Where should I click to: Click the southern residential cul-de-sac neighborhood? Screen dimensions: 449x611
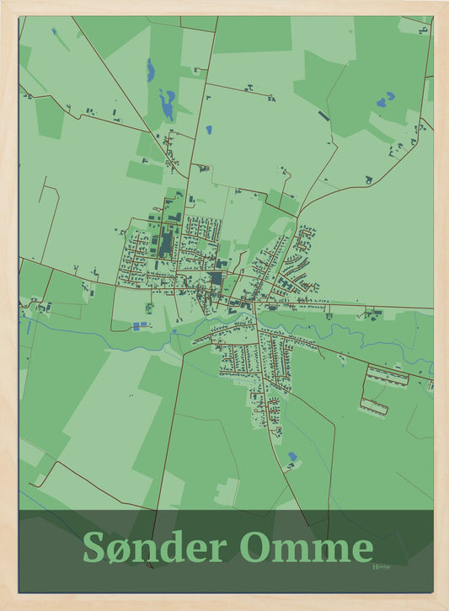267,410
